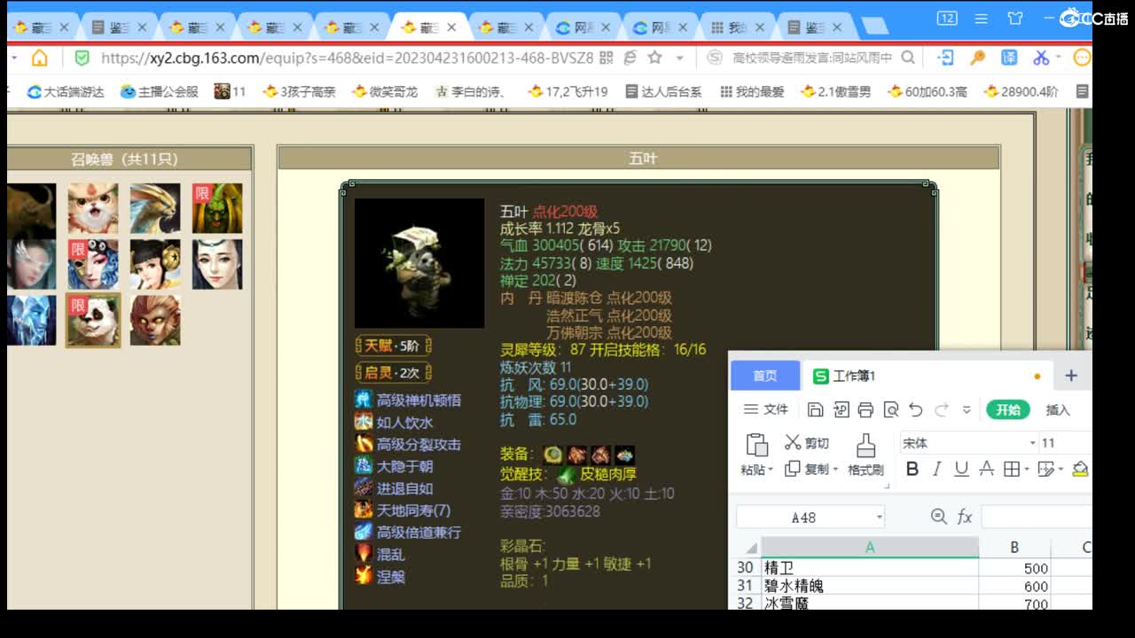Click 剪切 cut in WPS

click(x=807, y=443)
